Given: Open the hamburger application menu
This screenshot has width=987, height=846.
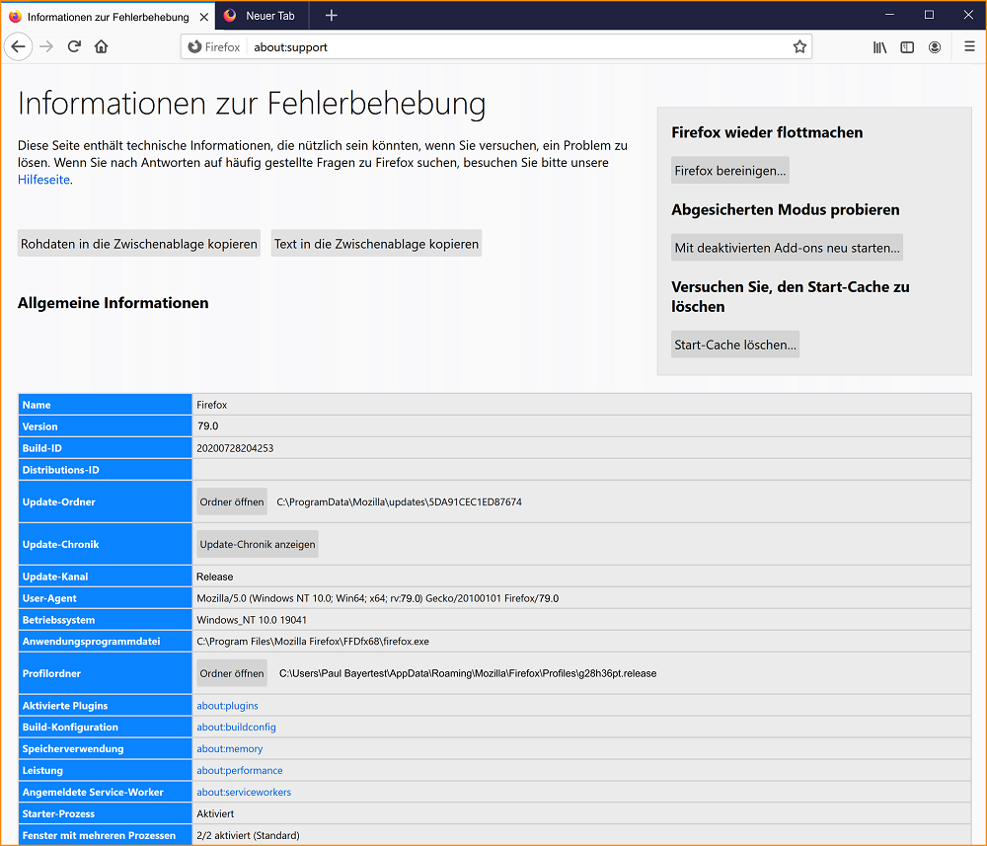Looking at the screenshot, I should [x=969, y=46].
